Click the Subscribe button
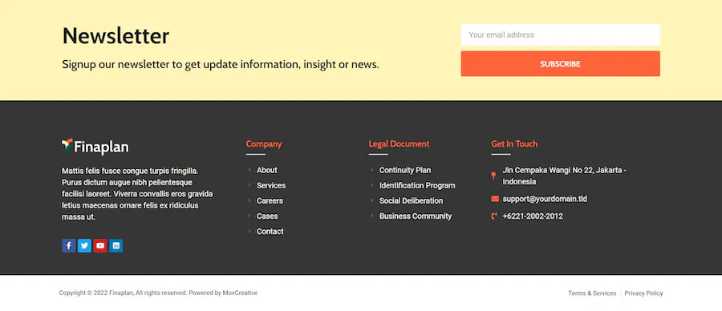Screen dimensions: 722x311 point(561,63)
